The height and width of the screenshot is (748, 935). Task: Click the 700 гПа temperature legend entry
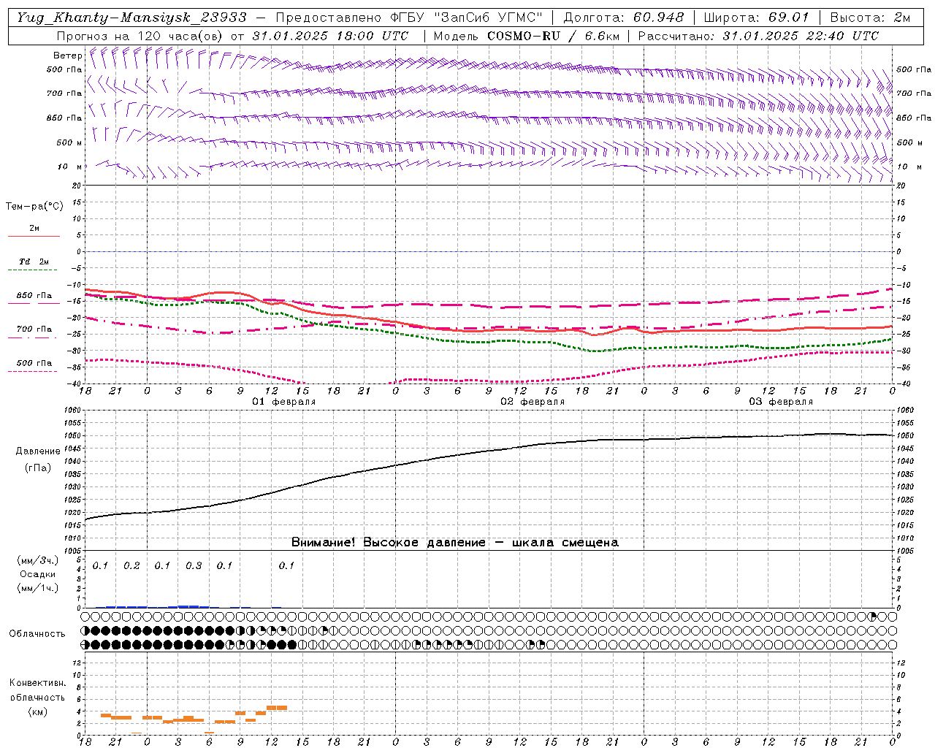[34, 329]
